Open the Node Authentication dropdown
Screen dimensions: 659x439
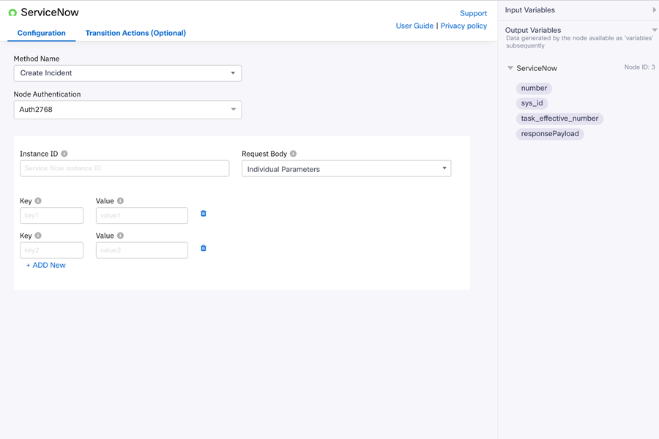pyautogui.click(x=127, y=110)
